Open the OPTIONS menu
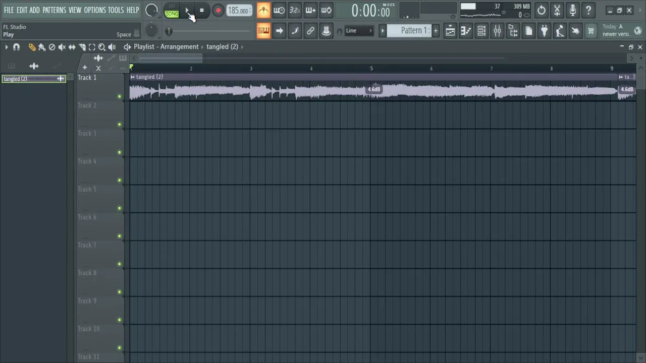Image resolution: width=646 pixels, height=363 pixels. tap(95, 10)
